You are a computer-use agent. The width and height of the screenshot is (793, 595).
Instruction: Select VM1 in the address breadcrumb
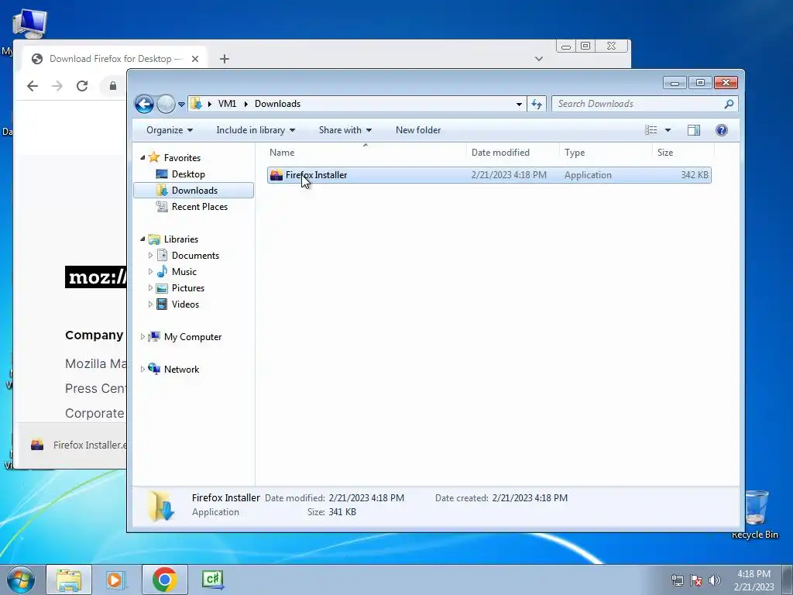tap(227, 104)
